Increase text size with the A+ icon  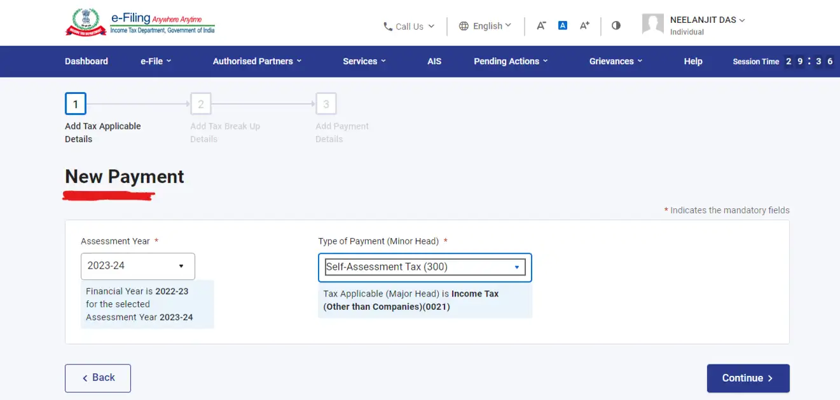click(584, 25)
